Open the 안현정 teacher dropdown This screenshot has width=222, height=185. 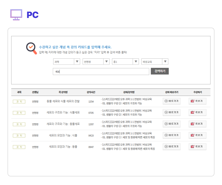click(x=96, y=62)
